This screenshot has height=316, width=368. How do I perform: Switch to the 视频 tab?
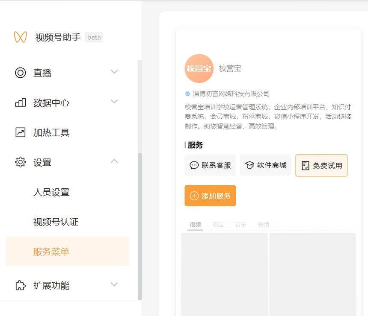click(195, 225)
